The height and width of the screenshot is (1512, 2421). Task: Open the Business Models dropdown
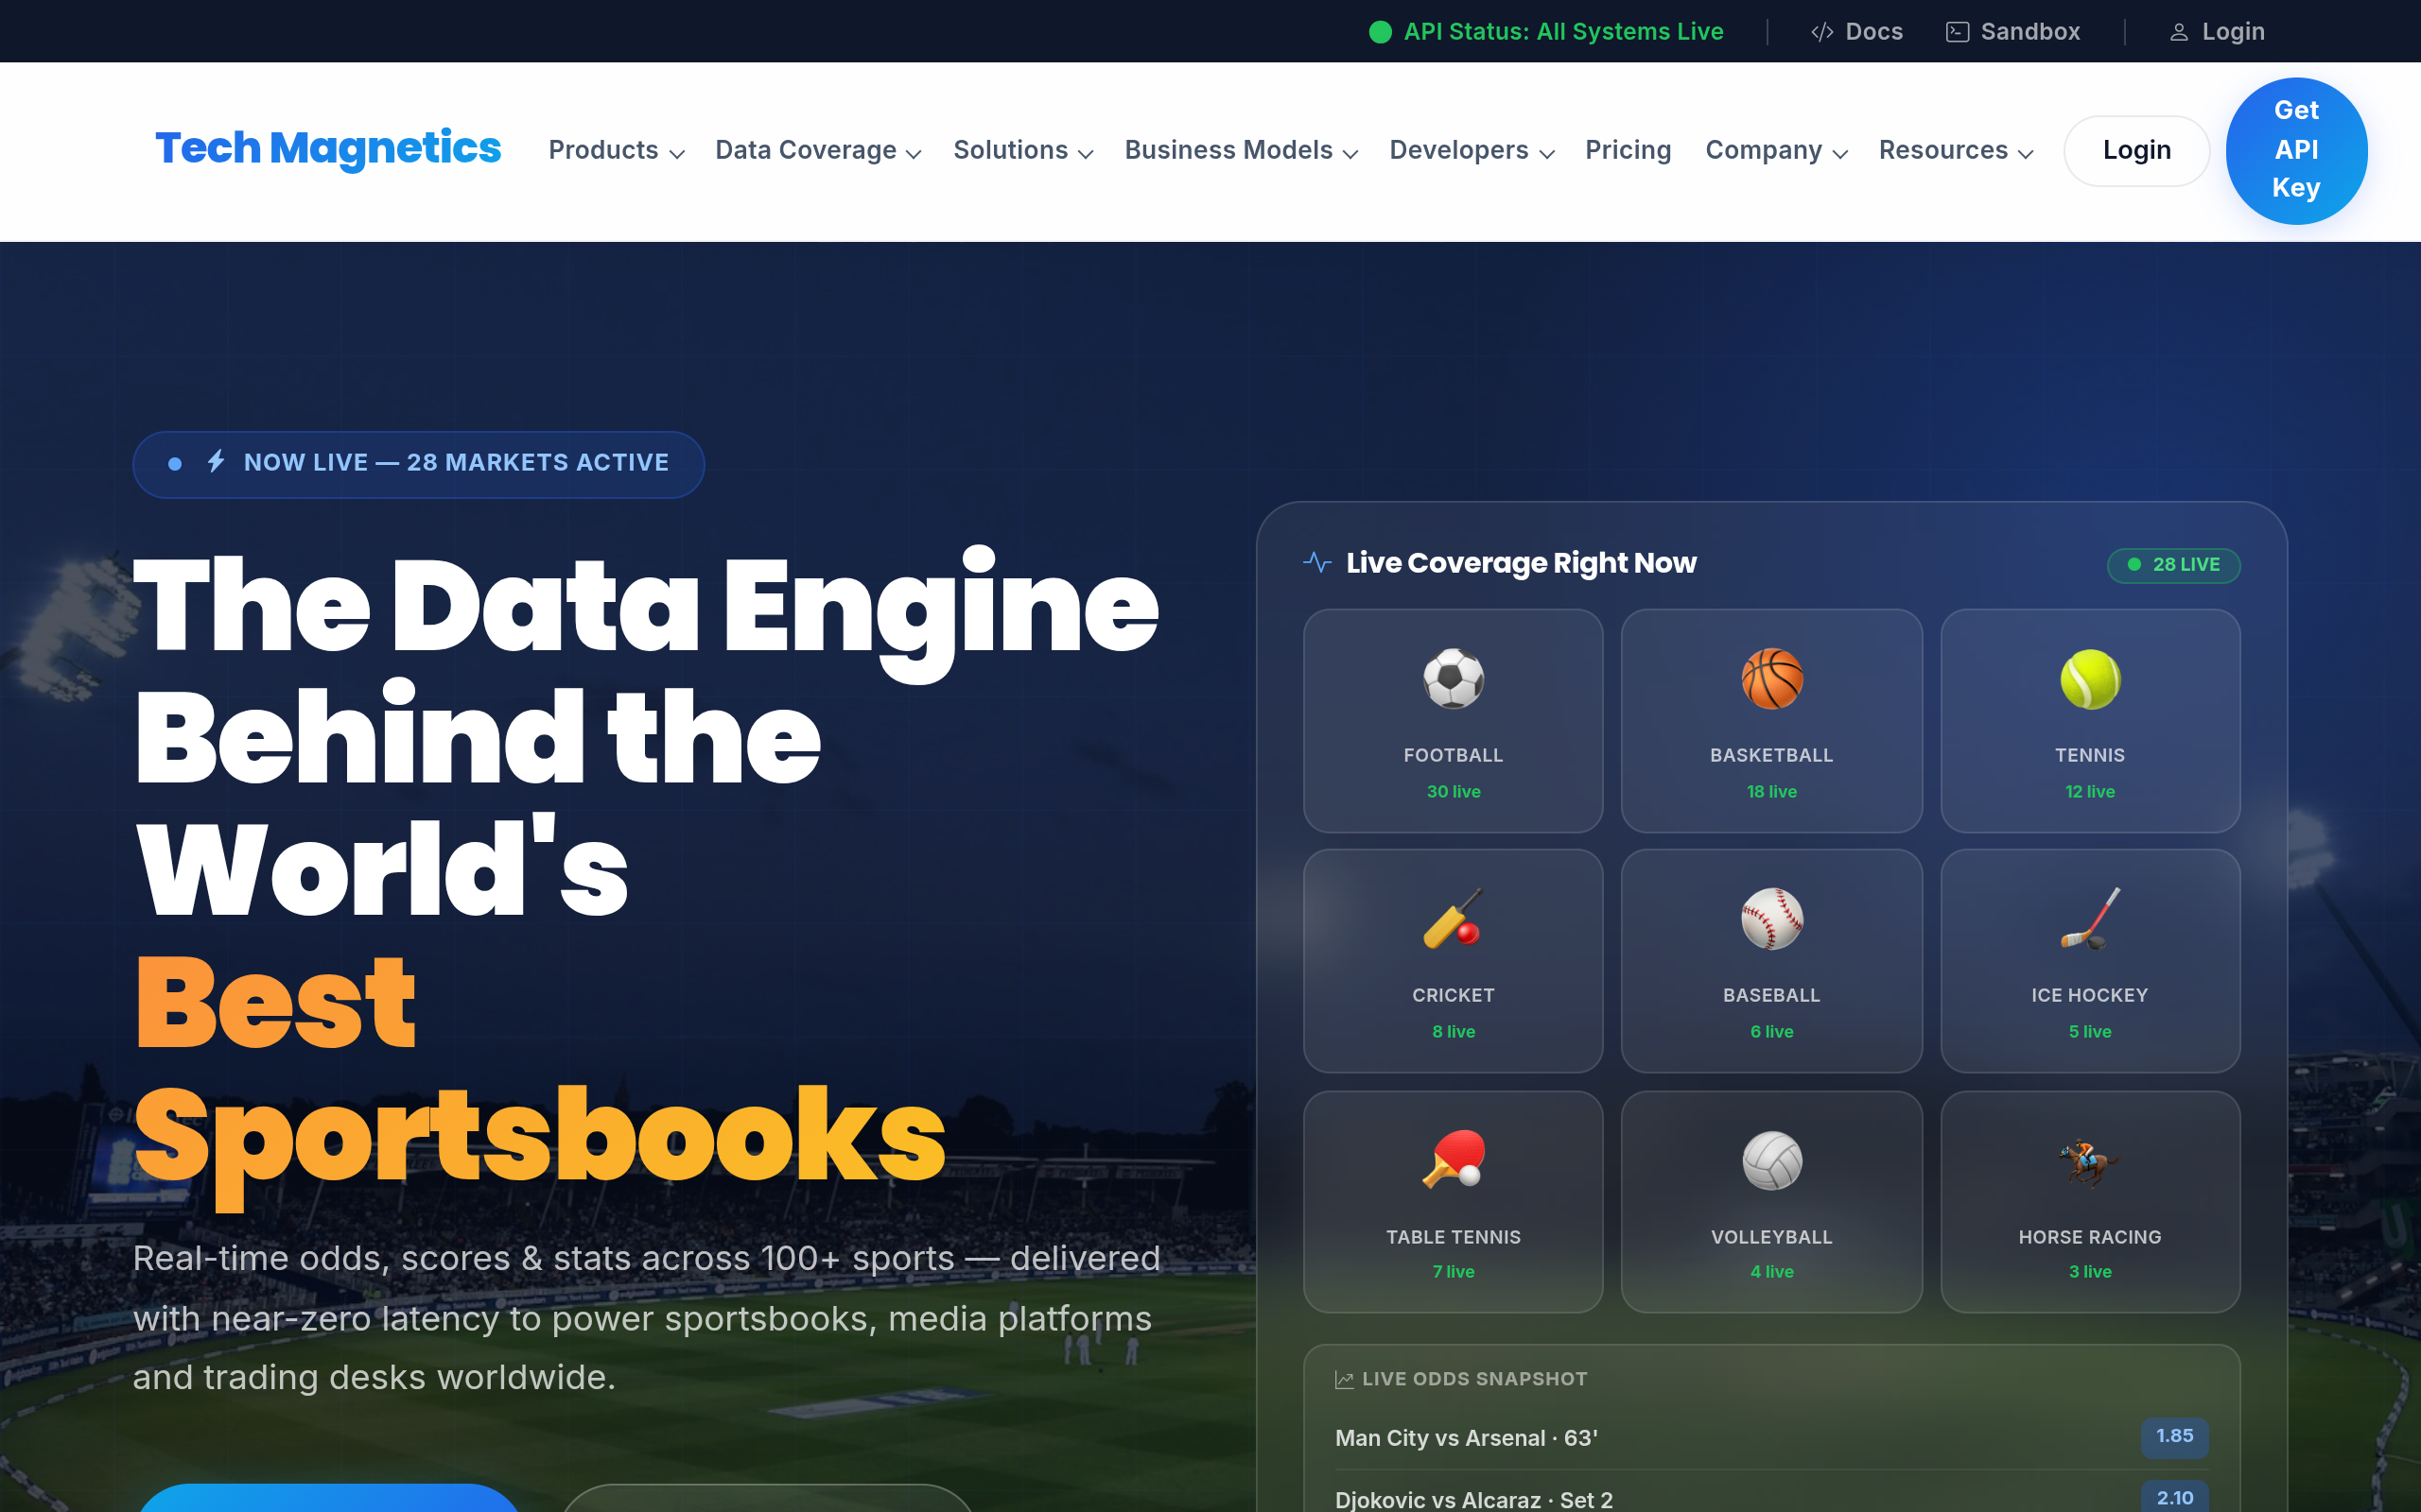pos(1241,150)
